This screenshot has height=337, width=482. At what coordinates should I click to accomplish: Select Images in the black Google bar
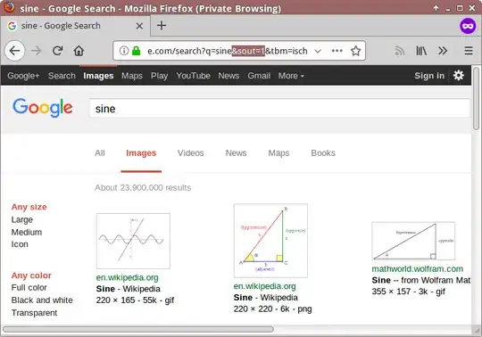(x=98, y=76)
